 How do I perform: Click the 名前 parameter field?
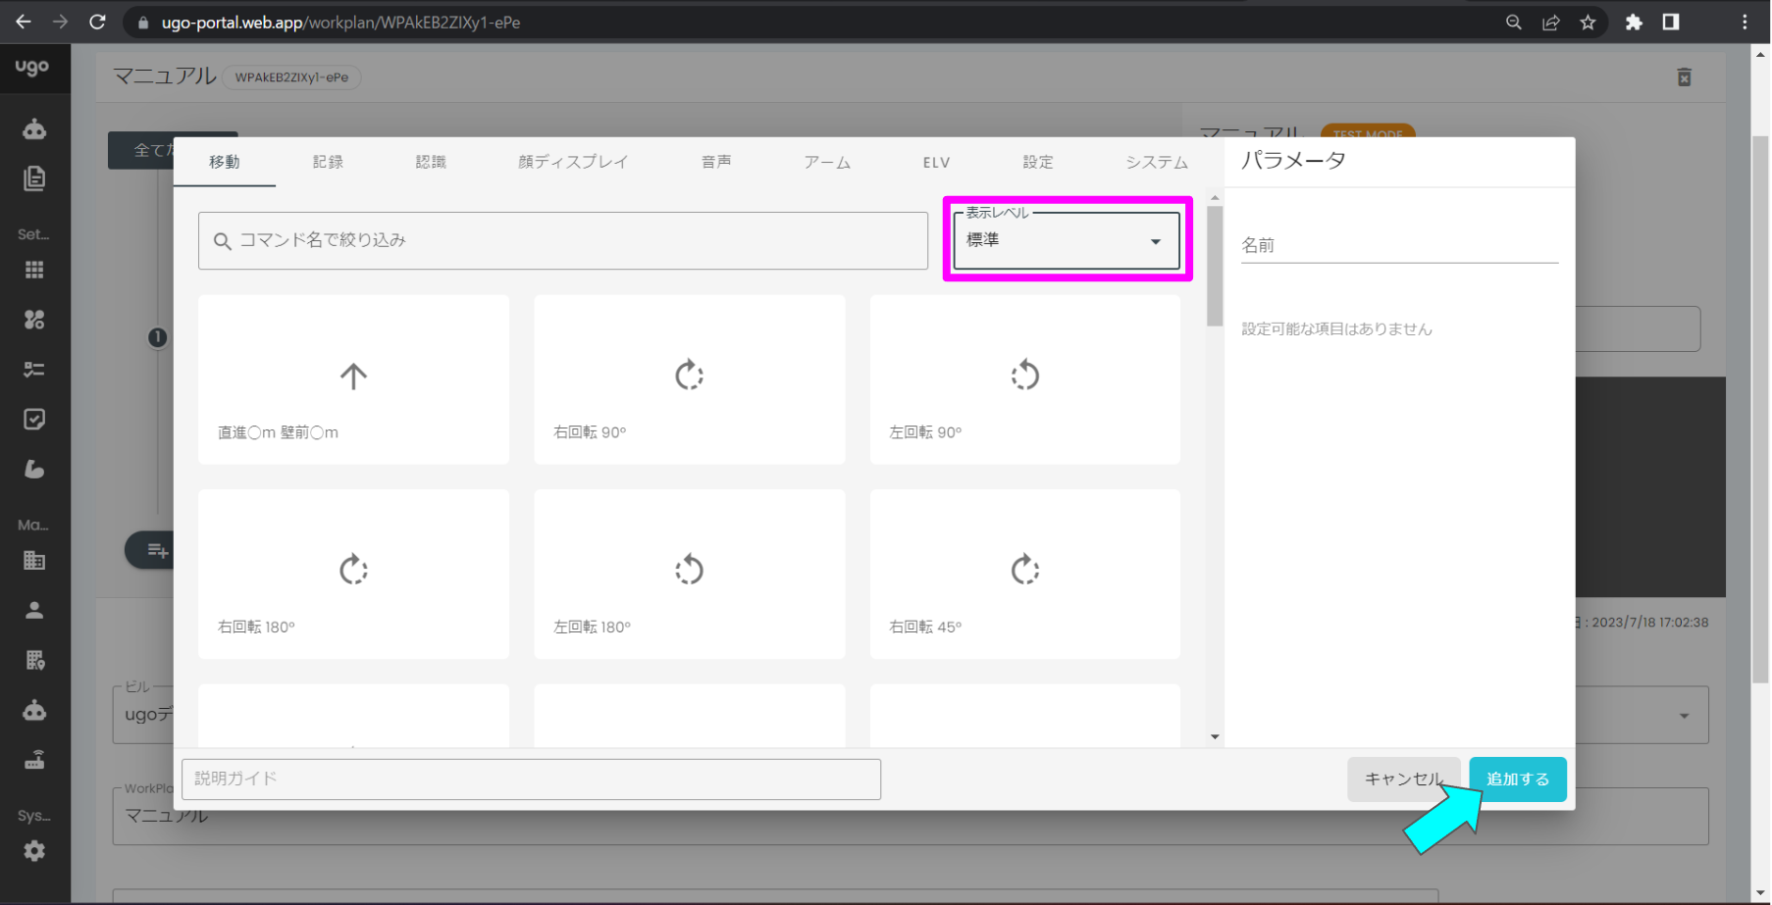pos(1399,245)
